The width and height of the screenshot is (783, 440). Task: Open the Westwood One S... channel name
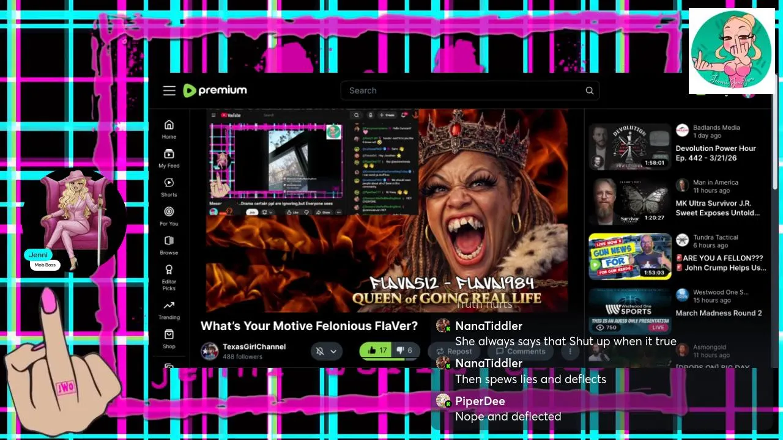click(x=721, y=293)
